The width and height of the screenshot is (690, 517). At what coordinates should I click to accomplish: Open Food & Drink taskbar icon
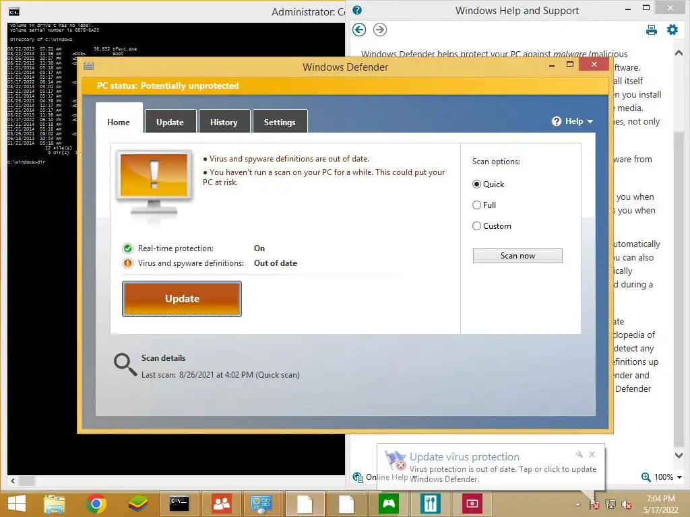pyautogui.click(x=431, y=504)
